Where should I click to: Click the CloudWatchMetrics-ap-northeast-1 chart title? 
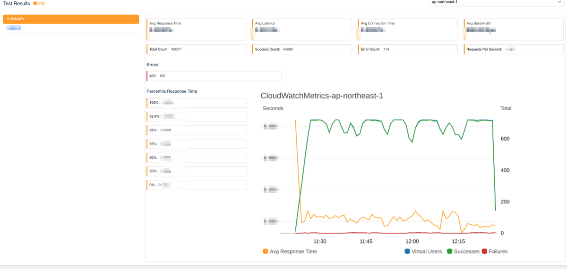[x=322, y=96]
